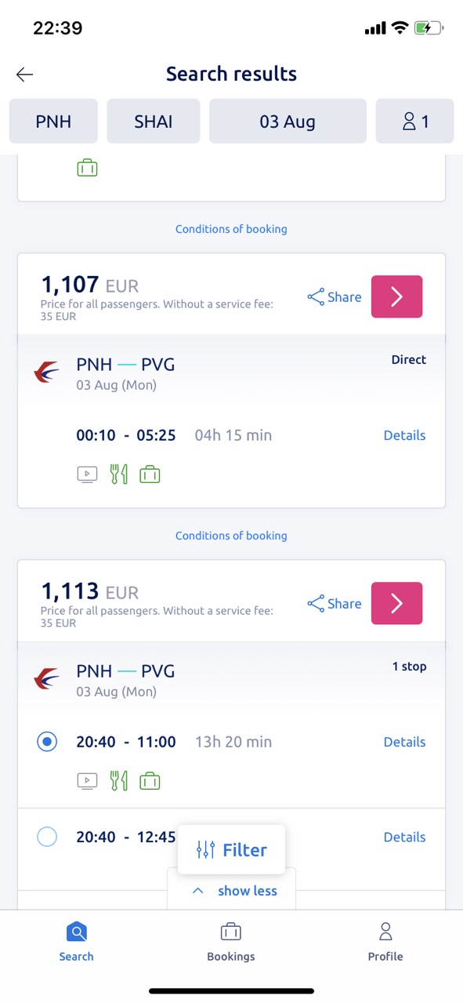Open Details for the direct 00:10 flight
This screenshot has width=463, height=1003.
pos(404,435)
